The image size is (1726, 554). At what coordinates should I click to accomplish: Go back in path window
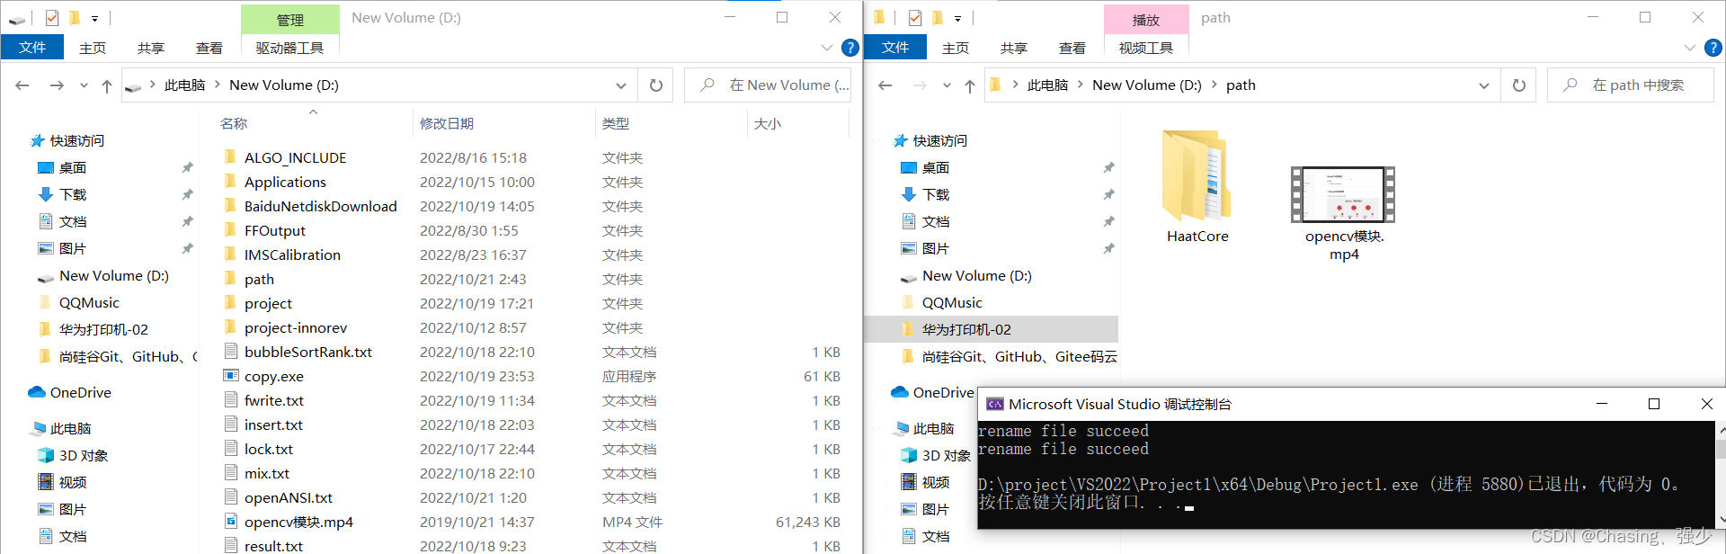[x=885, y=85]
